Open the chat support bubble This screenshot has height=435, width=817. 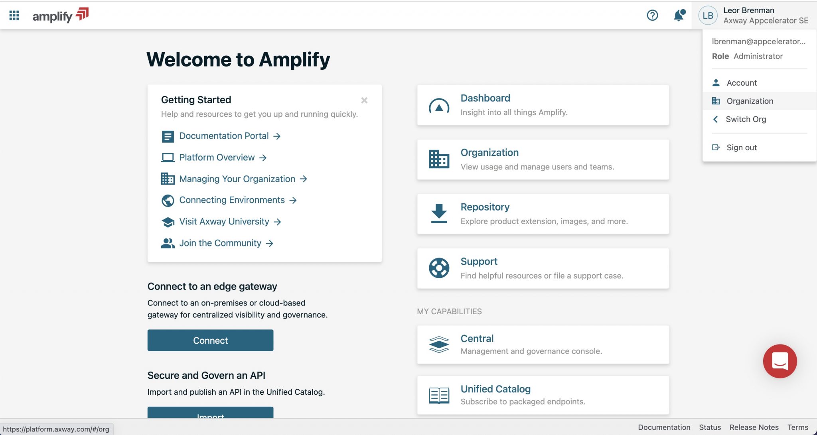[780, 361]
